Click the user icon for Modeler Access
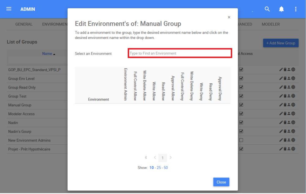Viewport: 306px width, 194px height. click(x=289, y=114)
